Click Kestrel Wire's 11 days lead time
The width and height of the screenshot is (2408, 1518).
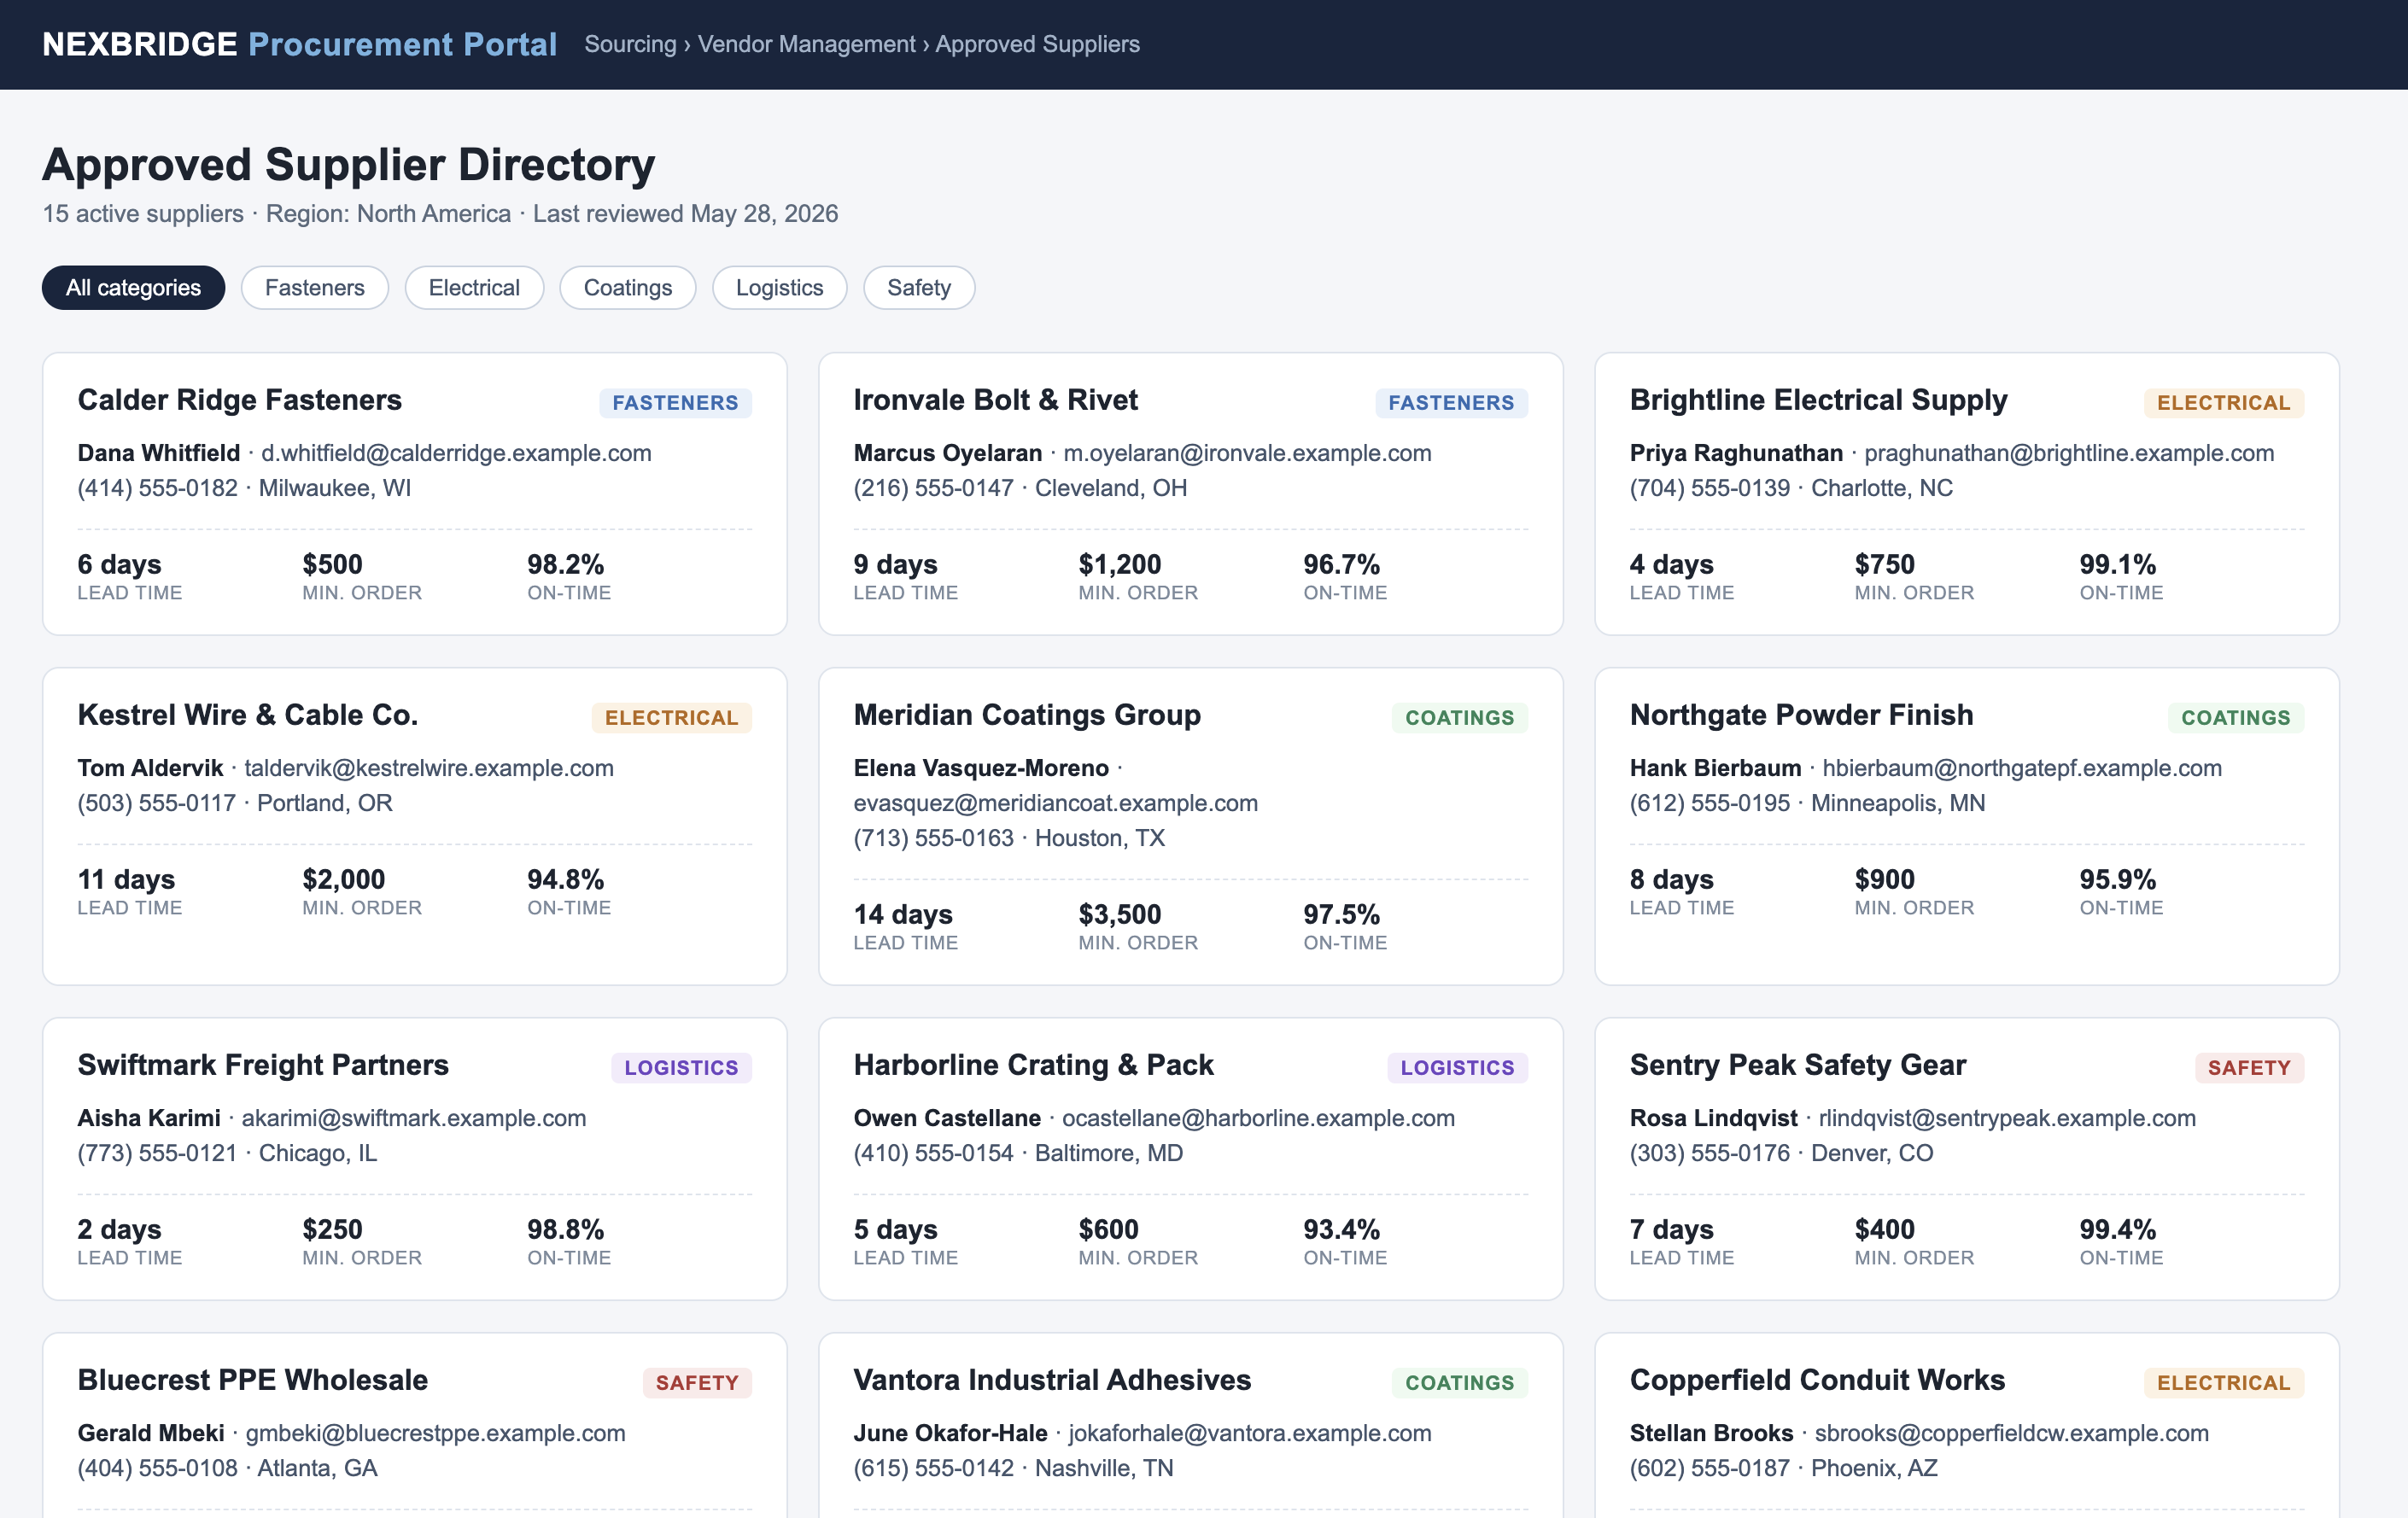(x=126, y=879)
